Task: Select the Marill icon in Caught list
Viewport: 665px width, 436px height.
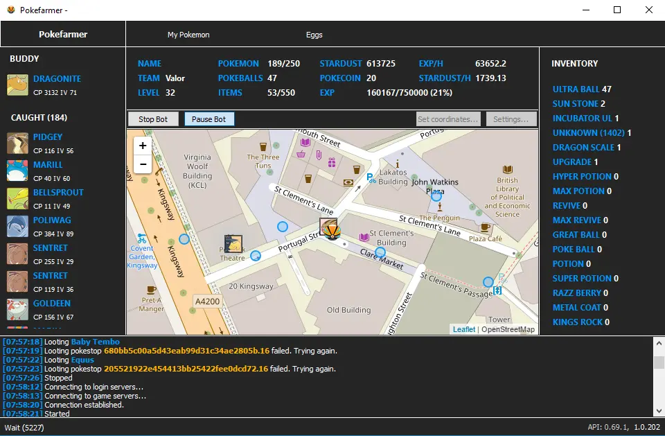Action: 17,171
